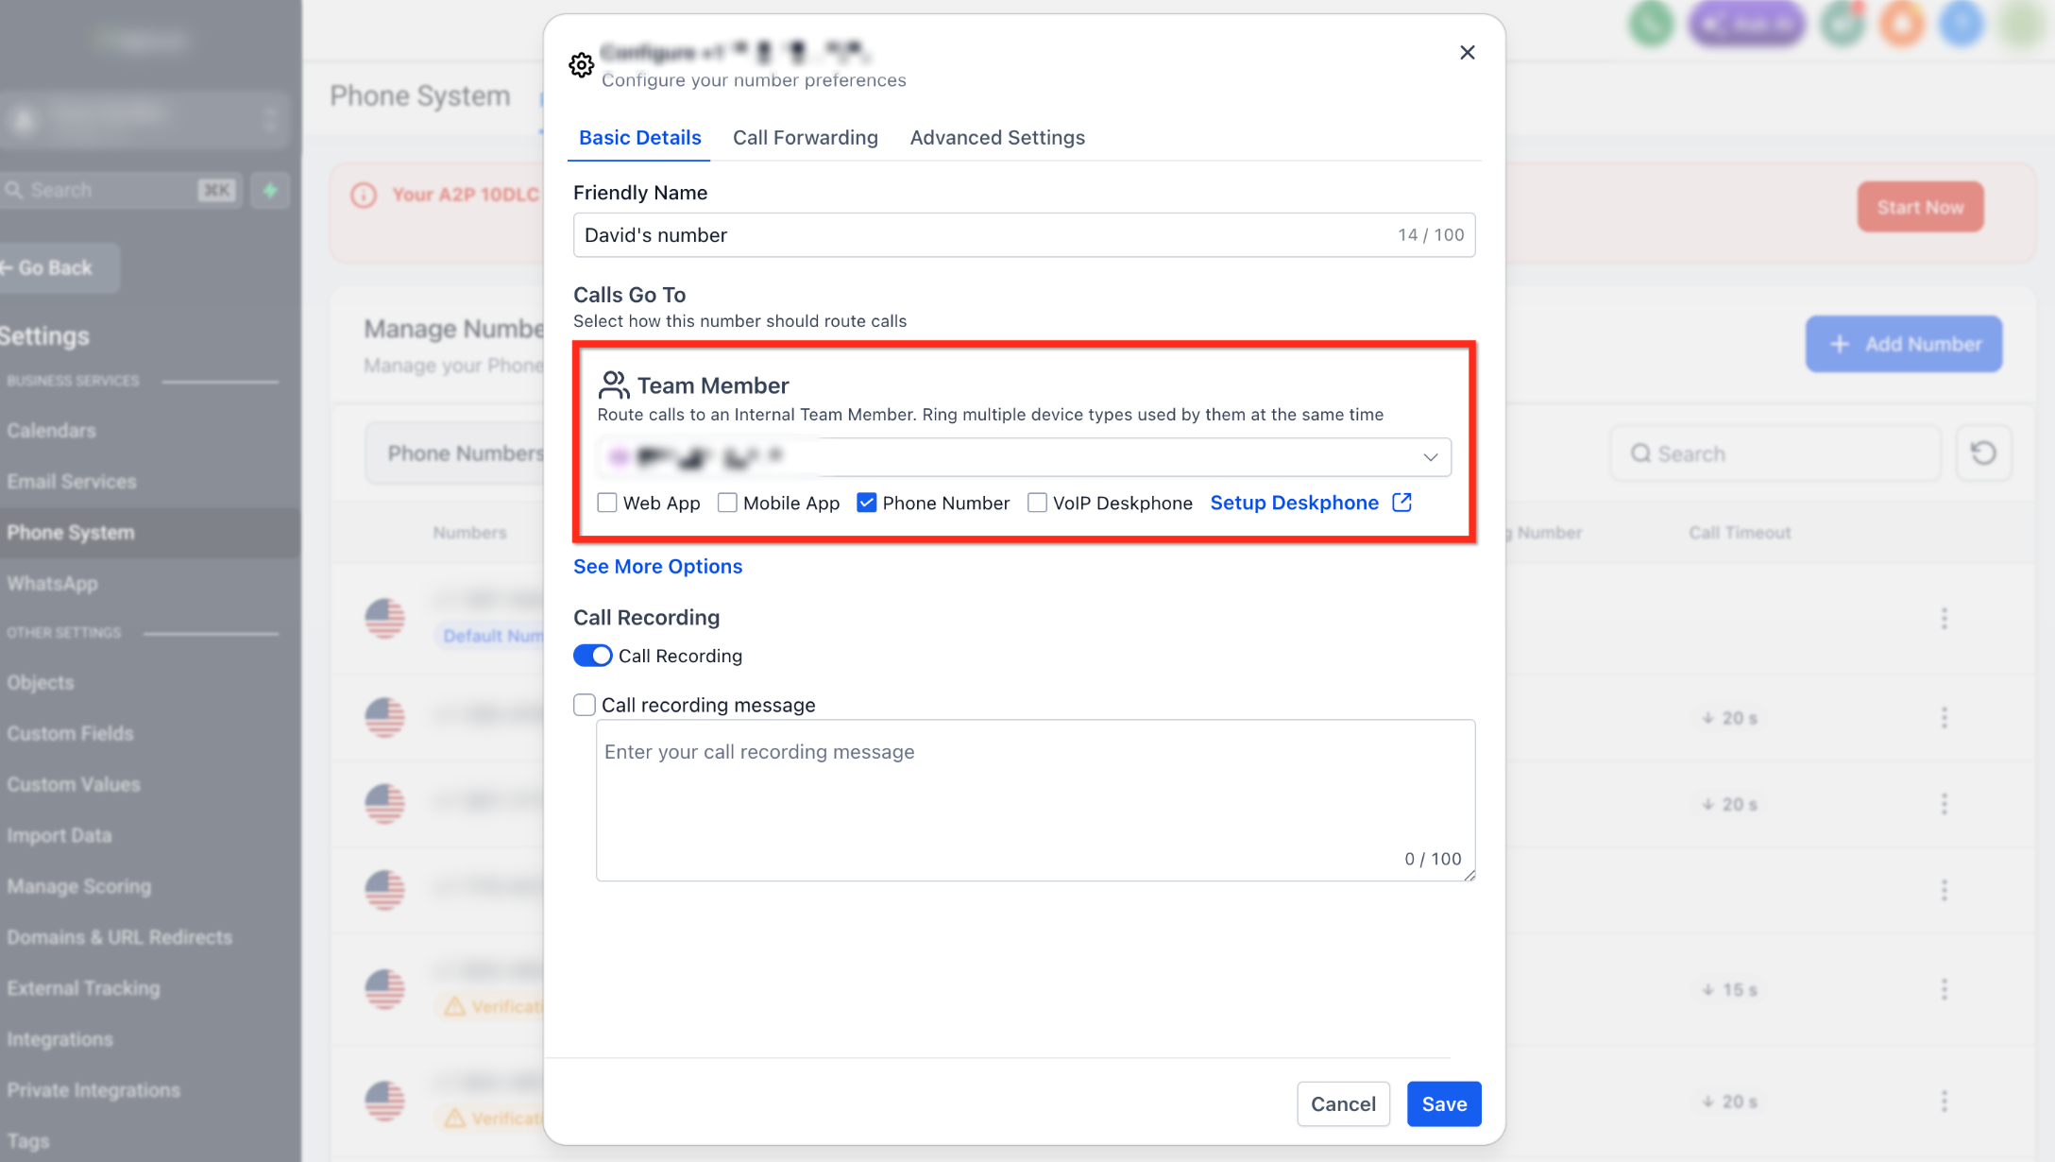
Task: Open the Advanced Settings tab
Action: point(997,138)
